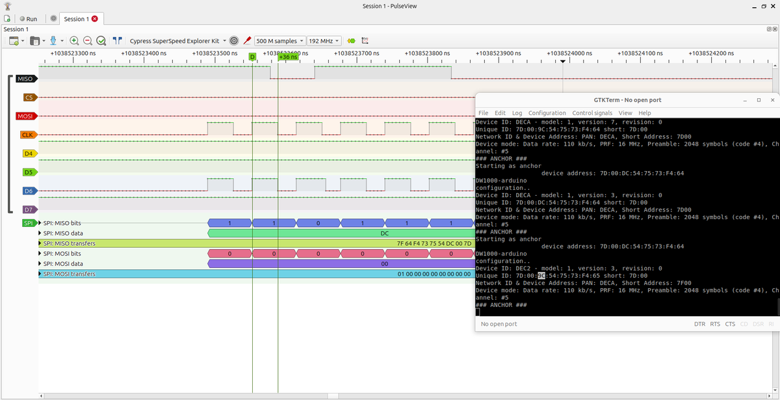This screenshot has width=780, height=400.
Task: Select the MISO channel label
Action: tap(25, 79)
